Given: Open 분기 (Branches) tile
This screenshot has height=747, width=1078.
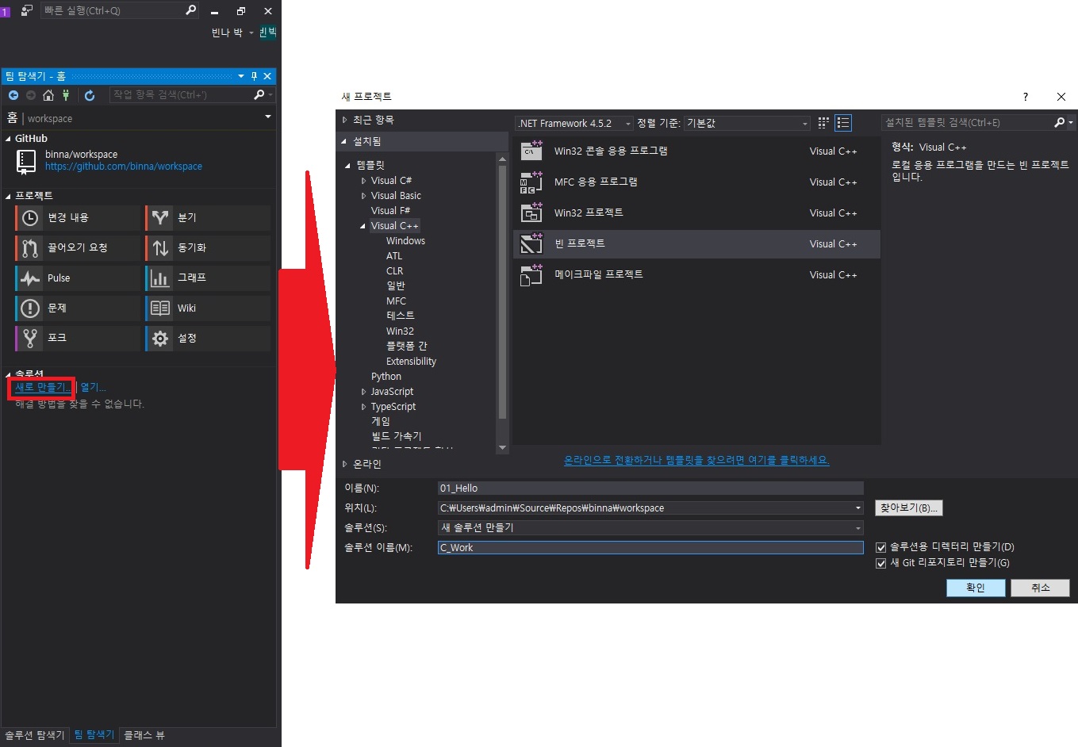Looking at the screenshot, I should (x=208, y=217).
